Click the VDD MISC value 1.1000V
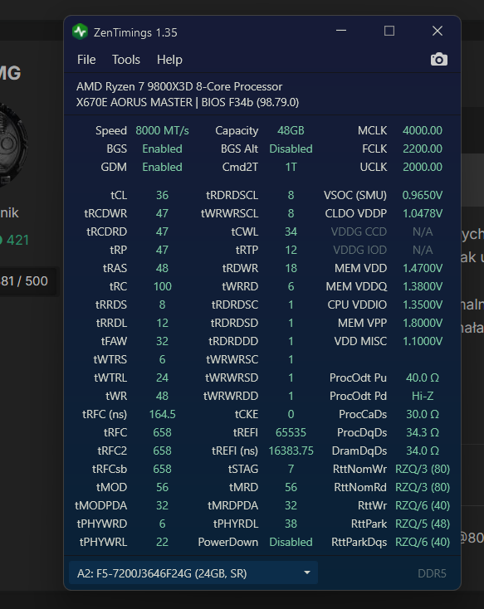Viewport: 484px width, 609px height. (423, 341)
